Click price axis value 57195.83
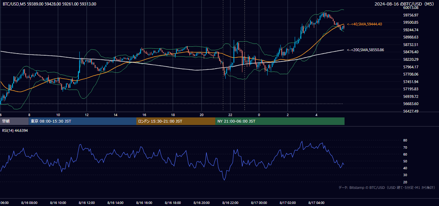The height and width of the screenshot is (206, 439). point(411,89)
